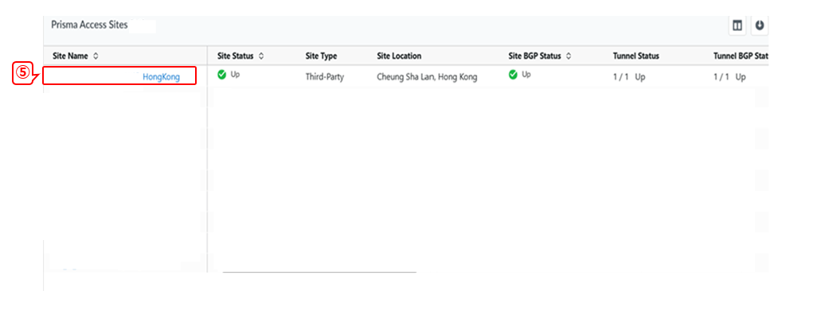Image resolution: width=813 pixels, height=310 pixels.
Task: Sort by Site Name column arrows
Action: click(x=96, y=56)
